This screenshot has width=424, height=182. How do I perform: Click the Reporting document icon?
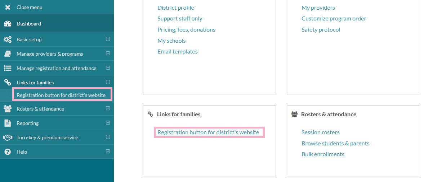(8, 123)
